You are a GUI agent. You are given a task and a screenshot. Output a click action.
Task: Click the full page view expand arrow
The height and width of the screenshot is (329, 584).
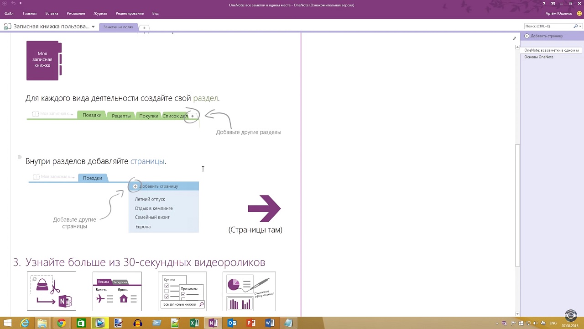(x=514, y=38)
